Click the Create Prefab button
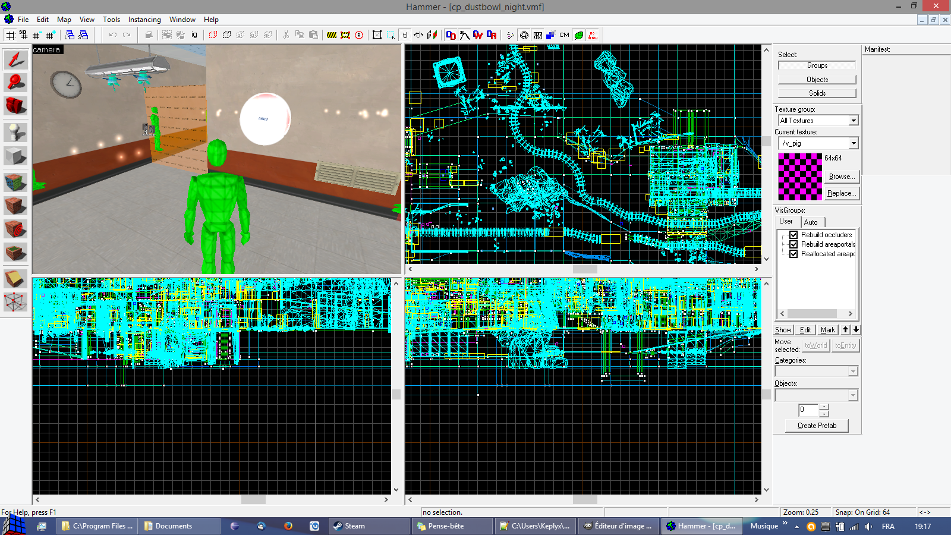This screenshot has height=535, width=951. (817, 426)
